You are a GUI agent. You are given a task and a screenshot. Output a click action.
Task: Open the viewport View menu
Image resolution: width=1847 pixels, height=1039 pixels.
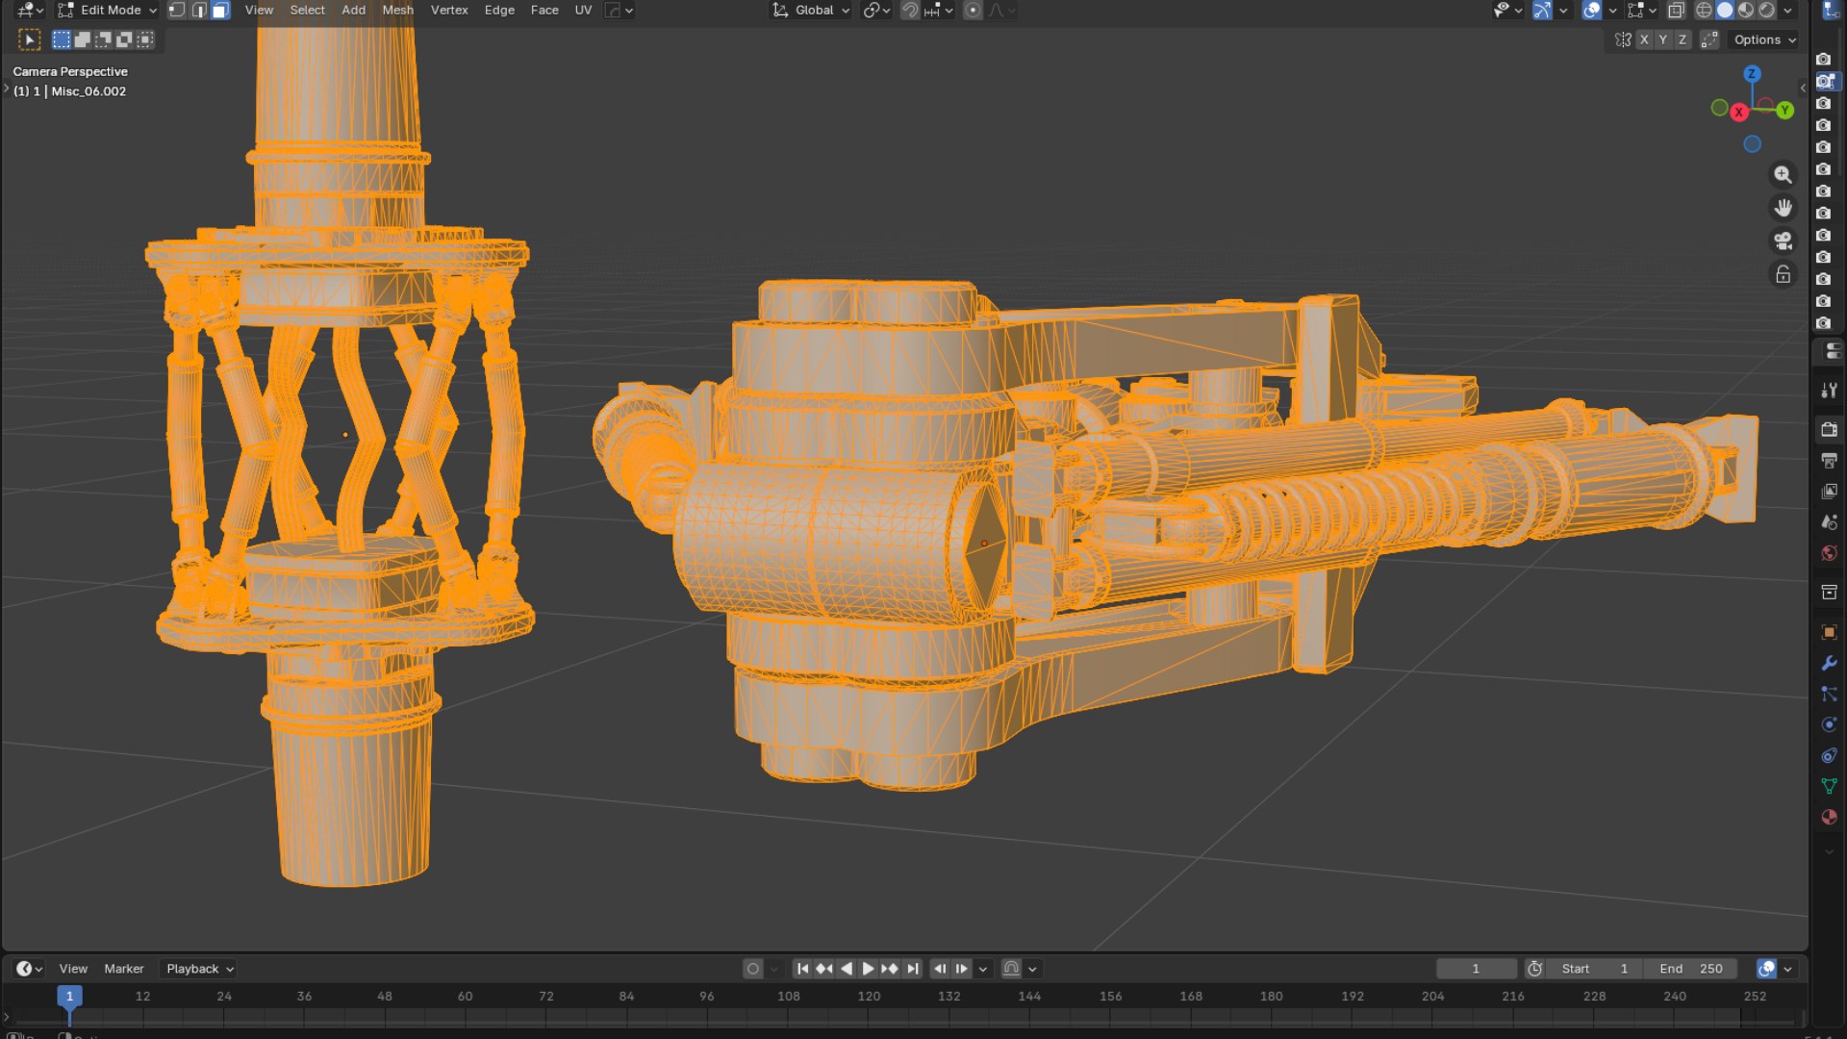click(x=259, y=11)
